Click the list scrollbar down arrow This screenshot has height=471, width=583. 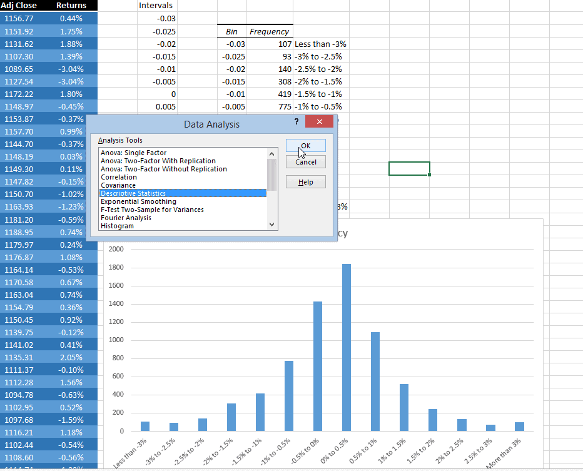click(x=271, y=225)
